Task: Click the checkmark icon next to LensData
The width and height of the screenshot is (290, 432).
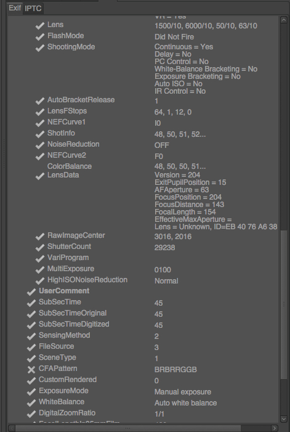Action: (x=40, y=176)
